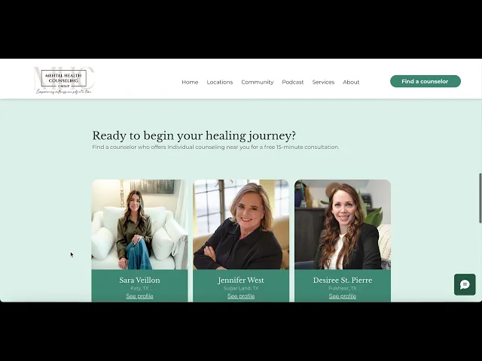Click Sara Veillon's photo
Screen dimensions: 482x361
(139, 224)
